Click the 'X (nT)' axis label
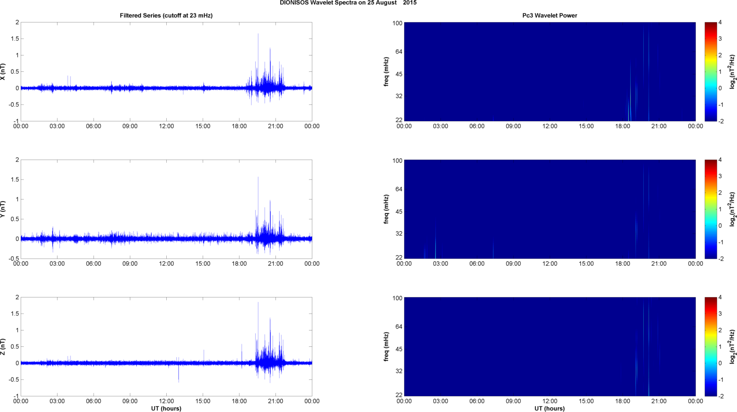The width and height of the screenshot is (737, 412). (3, 72)
